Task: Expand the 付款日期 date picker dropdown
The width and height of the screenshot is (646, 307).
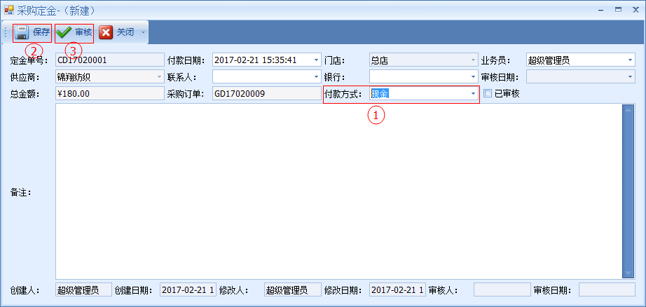Action: pyautogui.click(x=315, y=60)
